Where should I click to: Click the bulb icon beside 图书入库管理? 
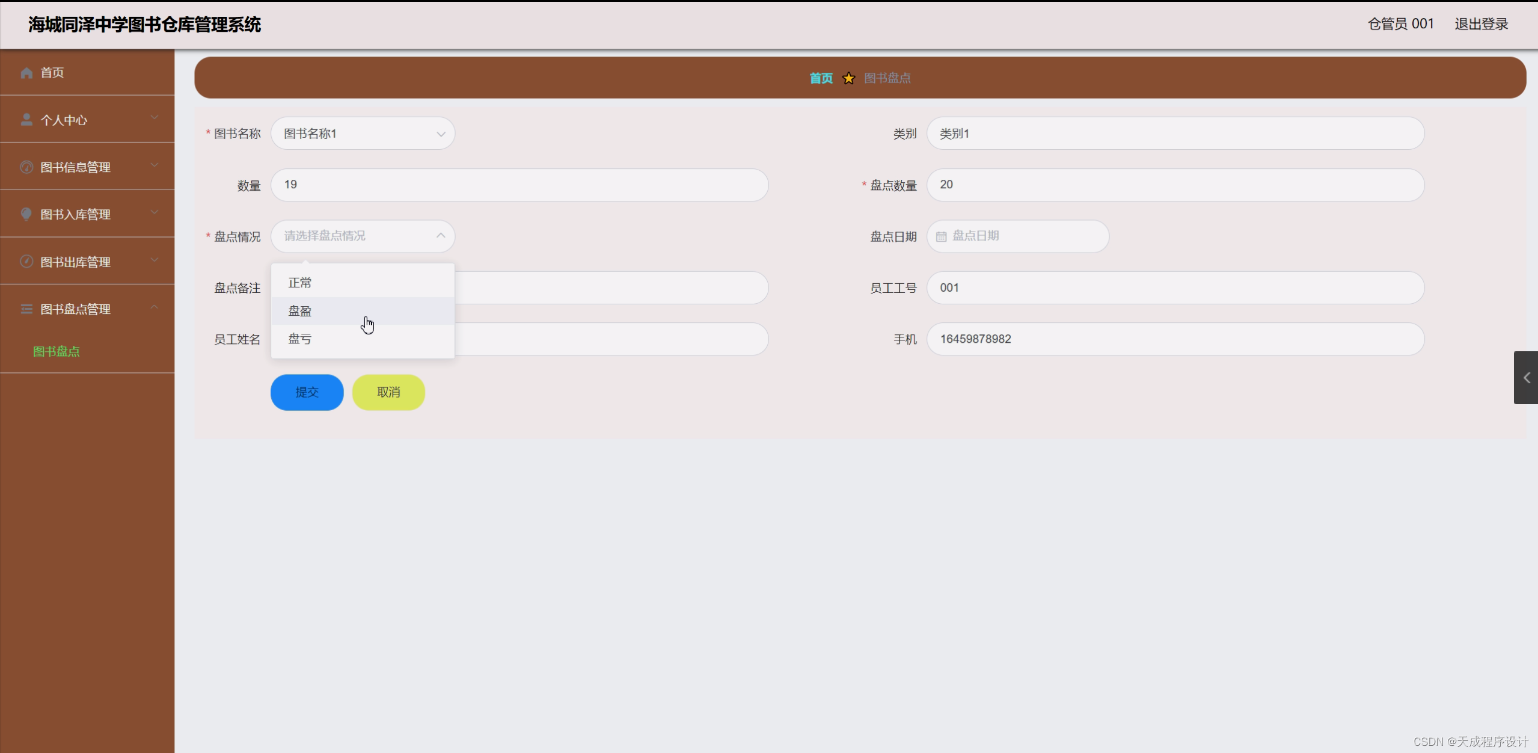(26, 214)
